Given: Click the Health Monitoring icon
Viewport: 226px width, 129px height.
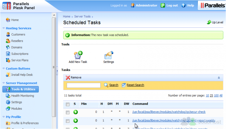Looking at the screenshot, I should pos(8,96).
